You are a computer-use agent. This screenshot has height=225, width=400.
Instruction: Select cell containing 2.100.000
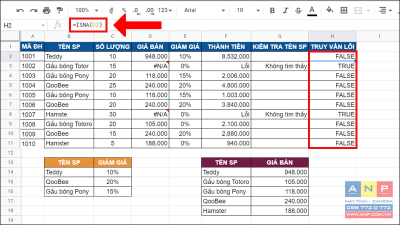point(226,124)
